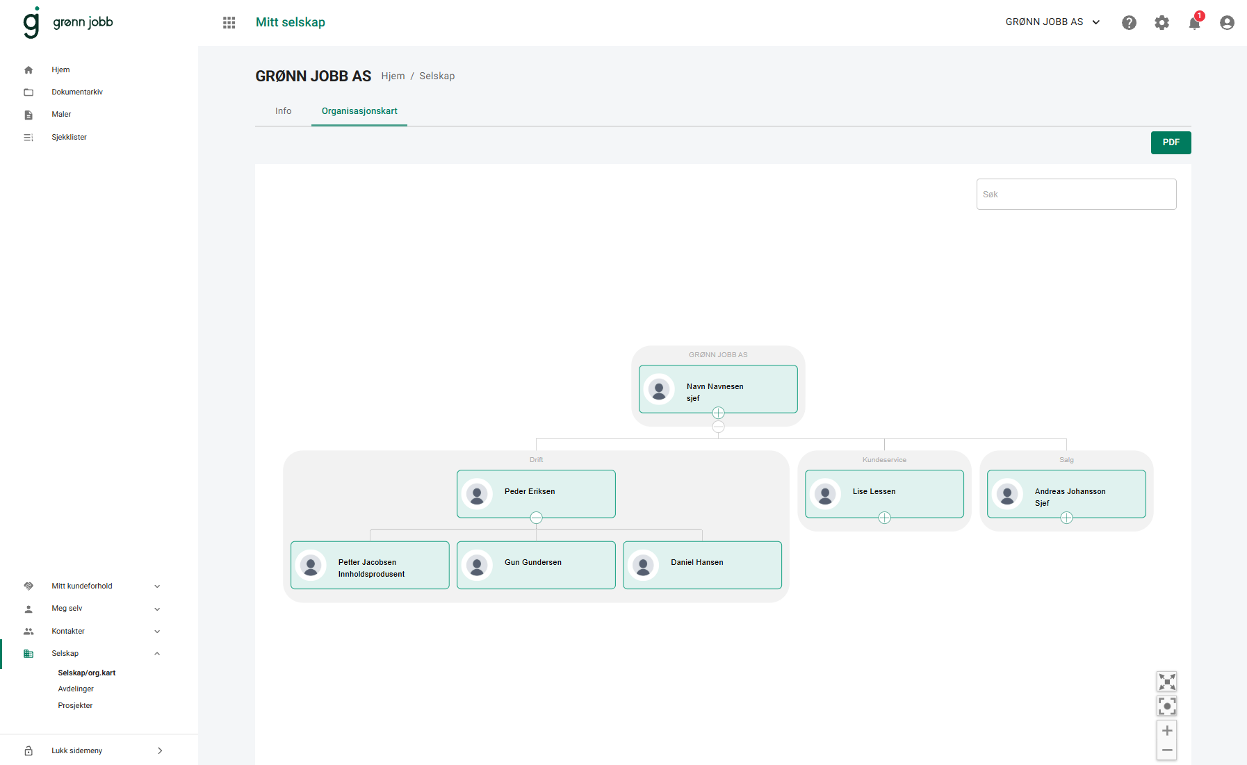1247x765 pixels.
Task: Click the help question mark icon
Action: pyautogui.click(x=1129, y=22)
